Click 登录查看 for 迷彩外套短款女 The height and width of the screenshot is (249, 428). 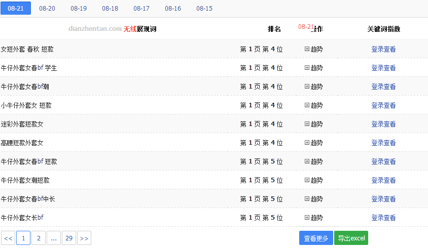[383, 124]
